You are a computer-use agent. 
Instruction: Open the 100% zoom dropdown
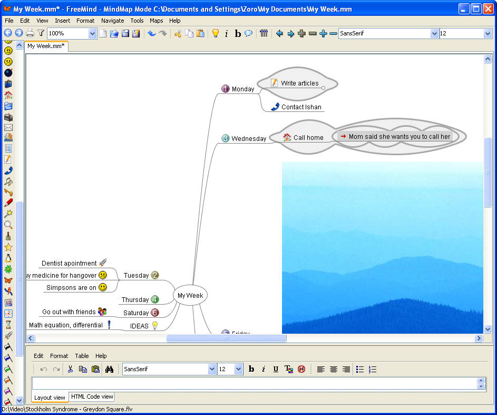(93, 33)
